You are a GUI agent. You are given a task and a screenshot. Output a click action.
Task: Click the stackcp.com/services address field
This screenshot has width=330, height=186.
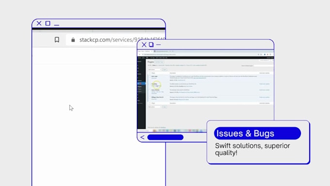pyautogui.click(x=115, y=40)
